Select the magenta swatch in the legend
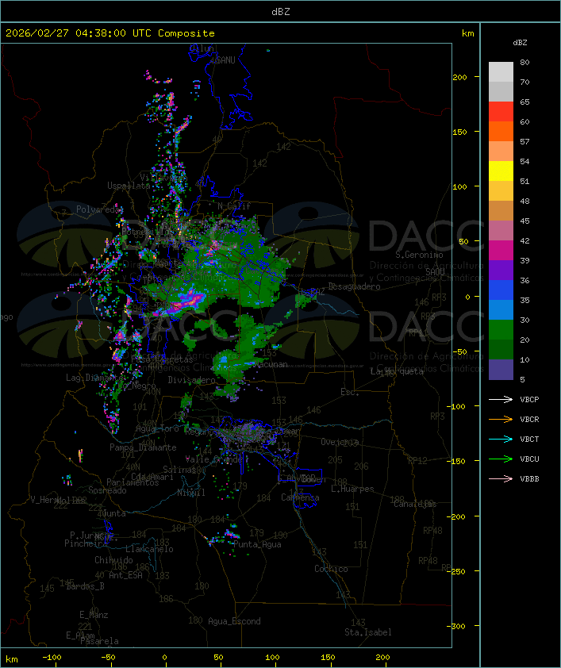 coord(501,251)
